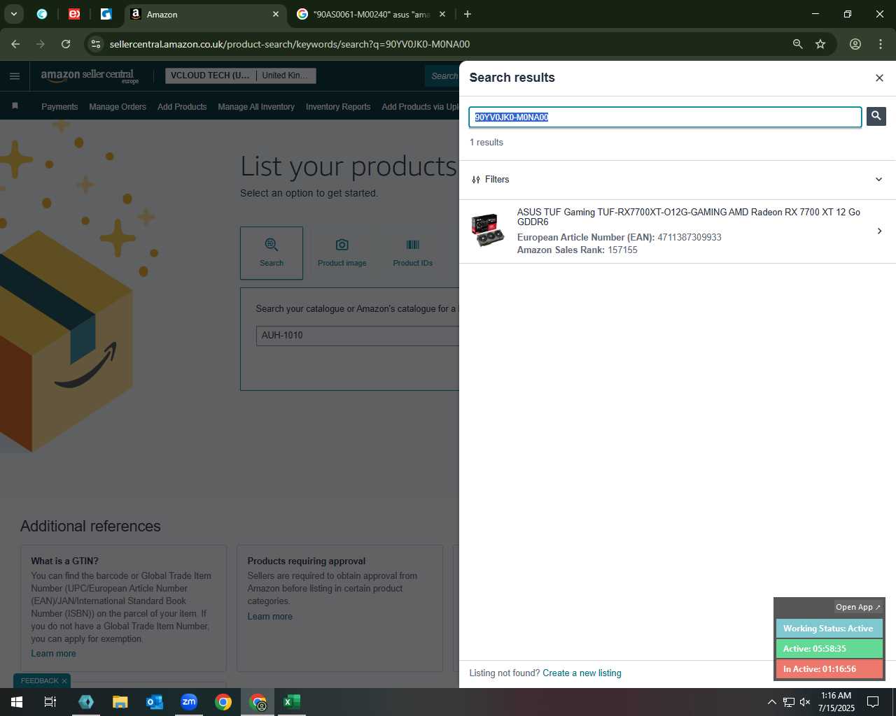Expand the product result chevron arrow
896x716 pixels.
[879, 231]
